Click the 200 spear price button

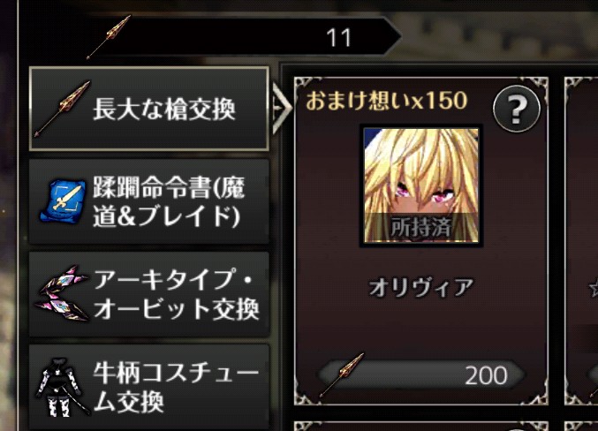(421, 375)
